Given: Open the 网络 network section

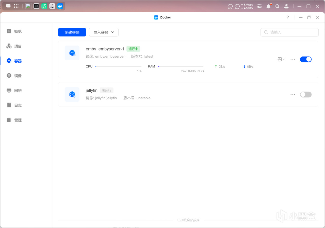Looking at the screenshot, I should 14,91.
